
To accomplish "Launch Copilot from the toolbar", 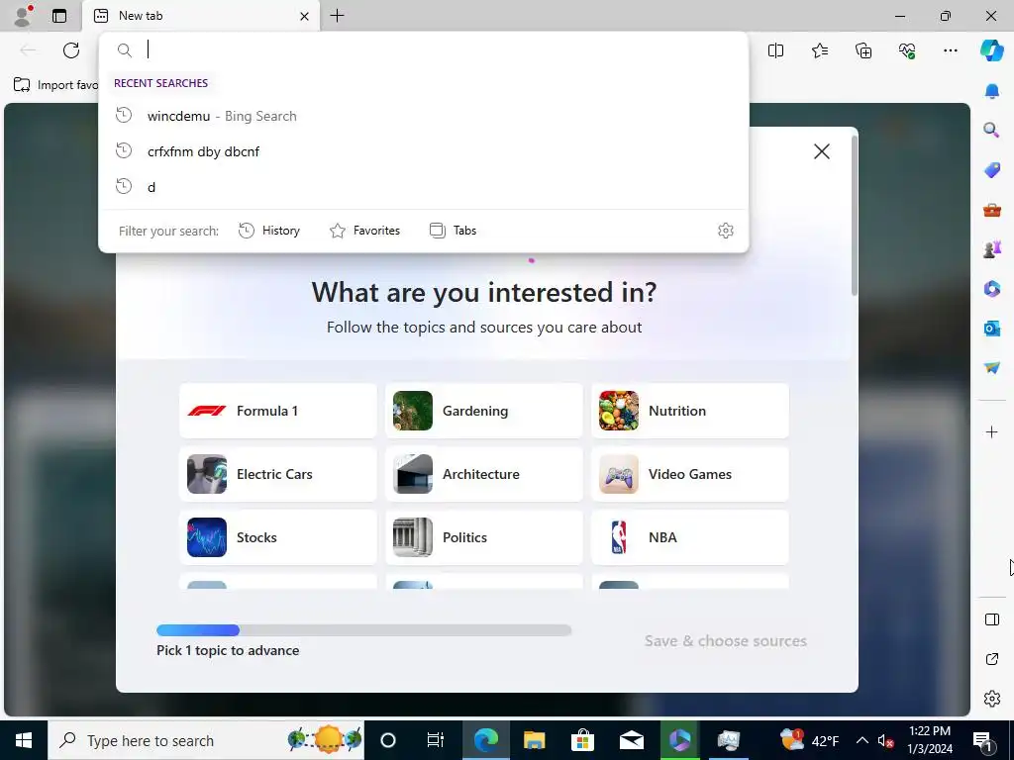I will [x=991, y=50].
